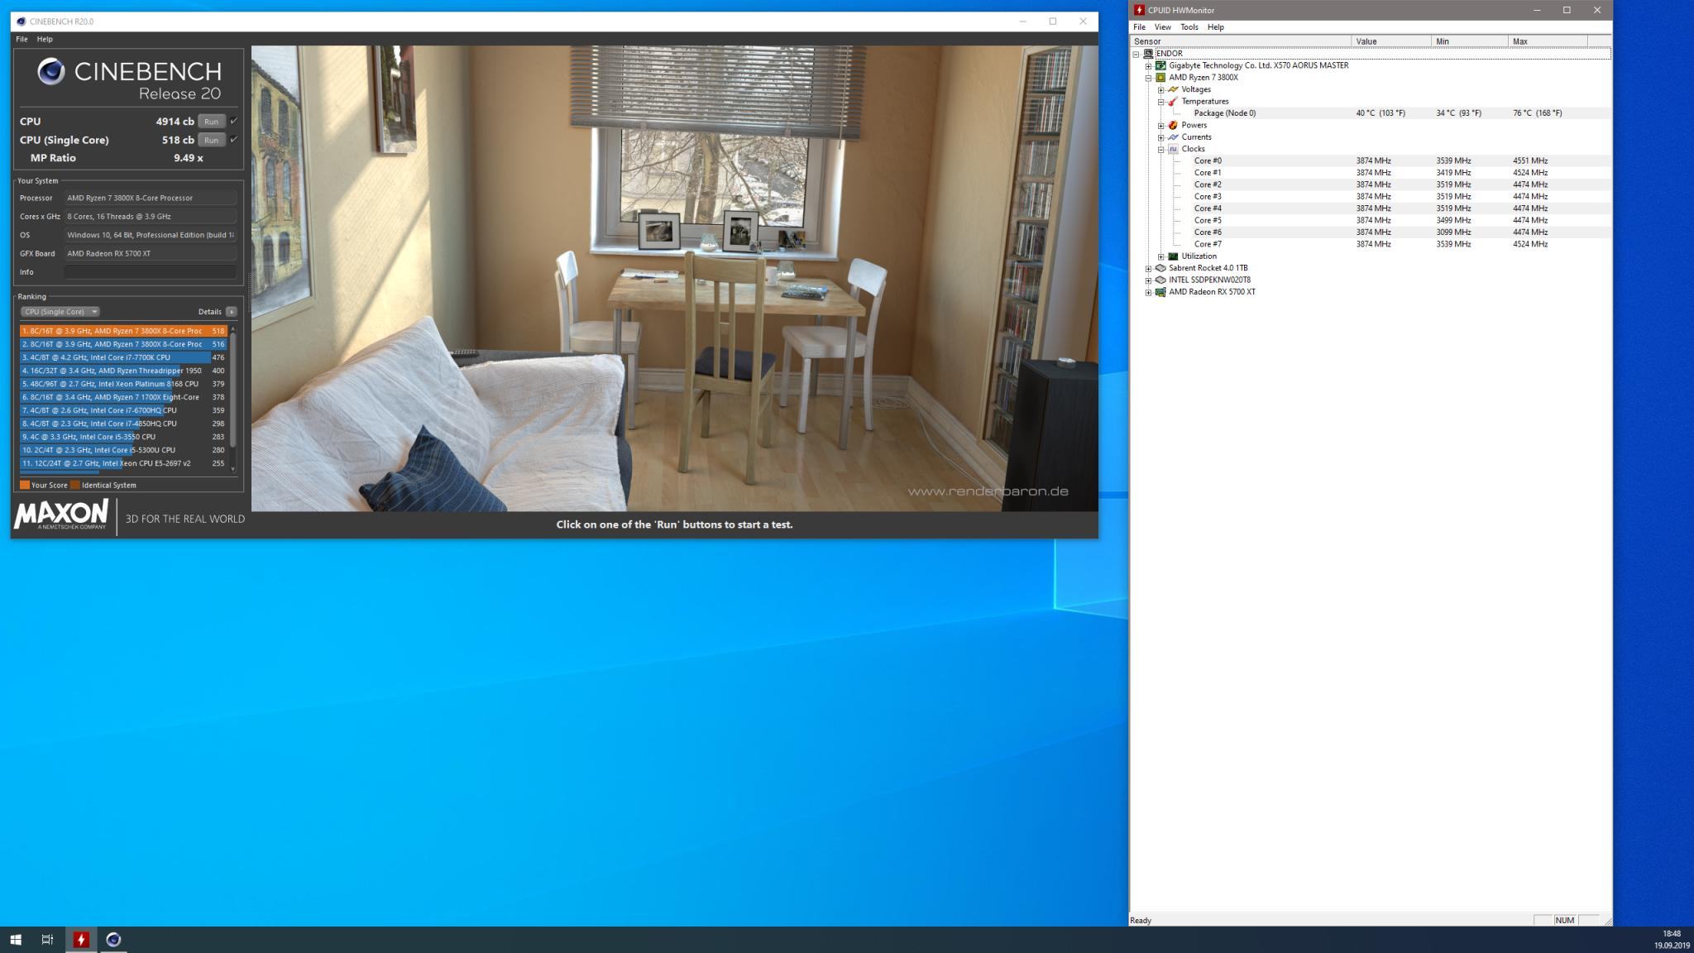Click the Clocks waveform icon
The height and width of the screenshot is (953, 1694).
pos(1173,150)
